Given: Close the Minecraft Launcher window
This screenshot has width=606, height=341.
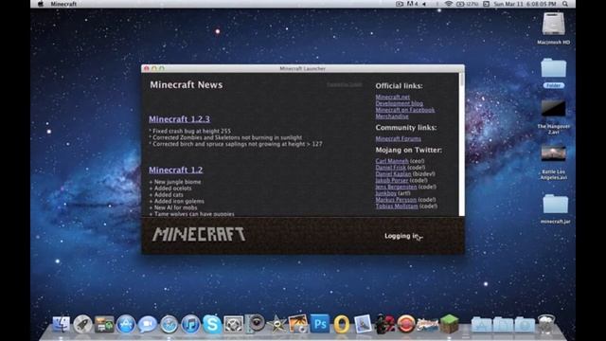Looking at the screenshot, I should pyautogui.click(x=147, y=68).
